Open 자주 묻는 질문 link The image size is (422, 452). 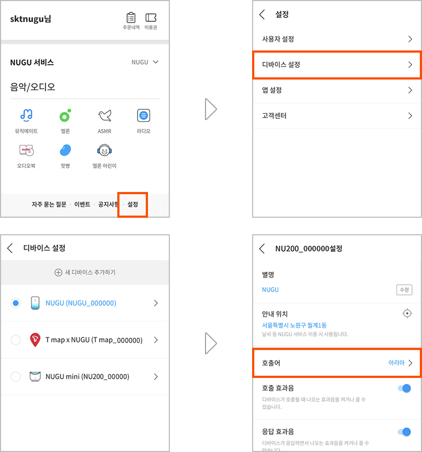pyautogui.click(x=49, y=205)
